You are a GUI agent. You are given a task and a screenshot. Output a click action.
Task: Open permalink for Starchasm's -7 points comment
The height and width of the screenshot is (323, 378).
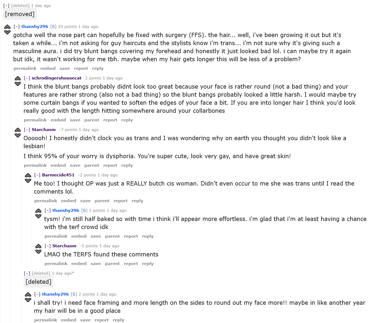35,165
